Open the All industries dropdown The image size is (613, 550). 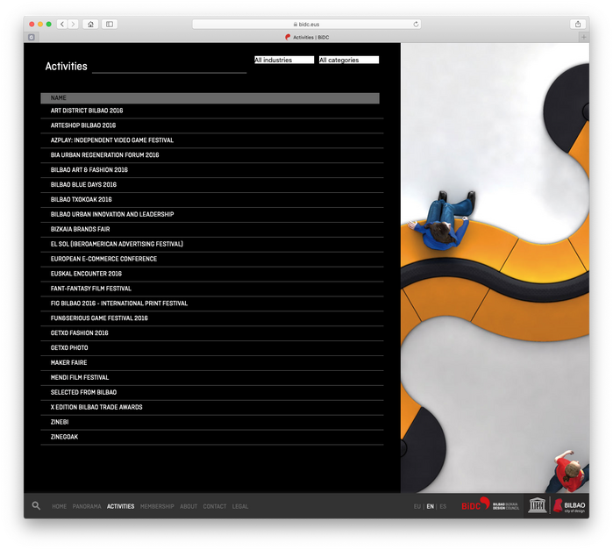click(284, 60)
